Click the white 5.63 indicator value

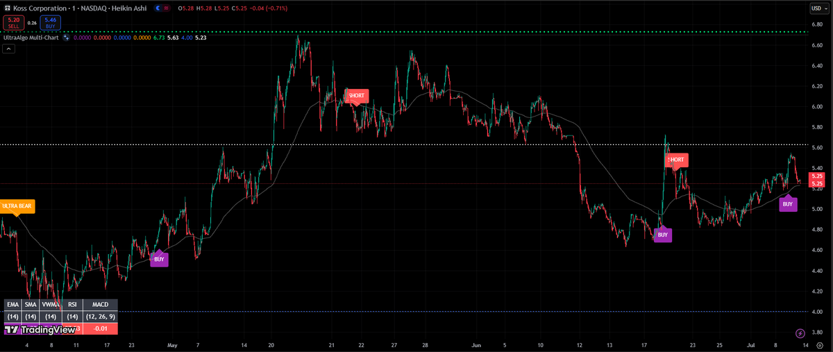pos(173,37)
